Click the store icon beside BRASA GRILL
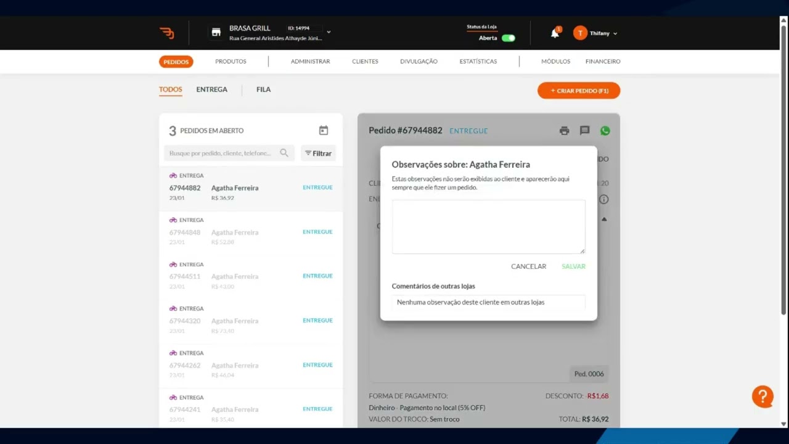 click(216, 33)
